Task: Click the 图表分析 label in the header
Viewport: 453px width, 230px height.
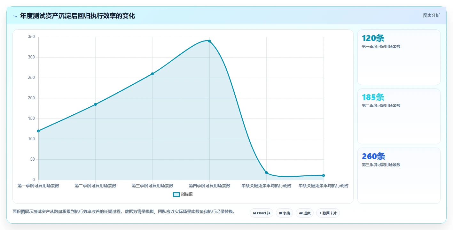Action: tap(431, 15)
